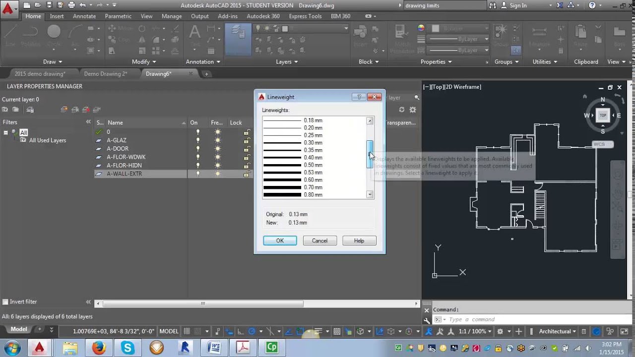Toggle grid display in status bar
635x357 pixels.
[x=187, y=331]
